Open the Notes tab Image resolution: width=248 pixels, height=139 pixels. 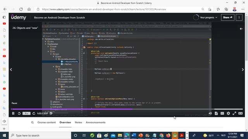pyautogui.click(x=78, y=122)
